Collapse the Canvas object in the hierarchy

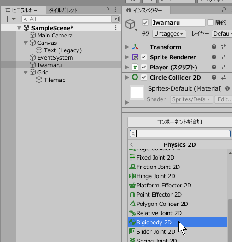tap(25, 43)
